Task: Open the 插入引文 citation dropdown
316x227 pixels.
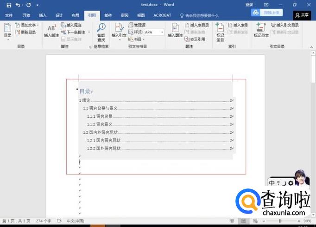Action: point(119,32)
